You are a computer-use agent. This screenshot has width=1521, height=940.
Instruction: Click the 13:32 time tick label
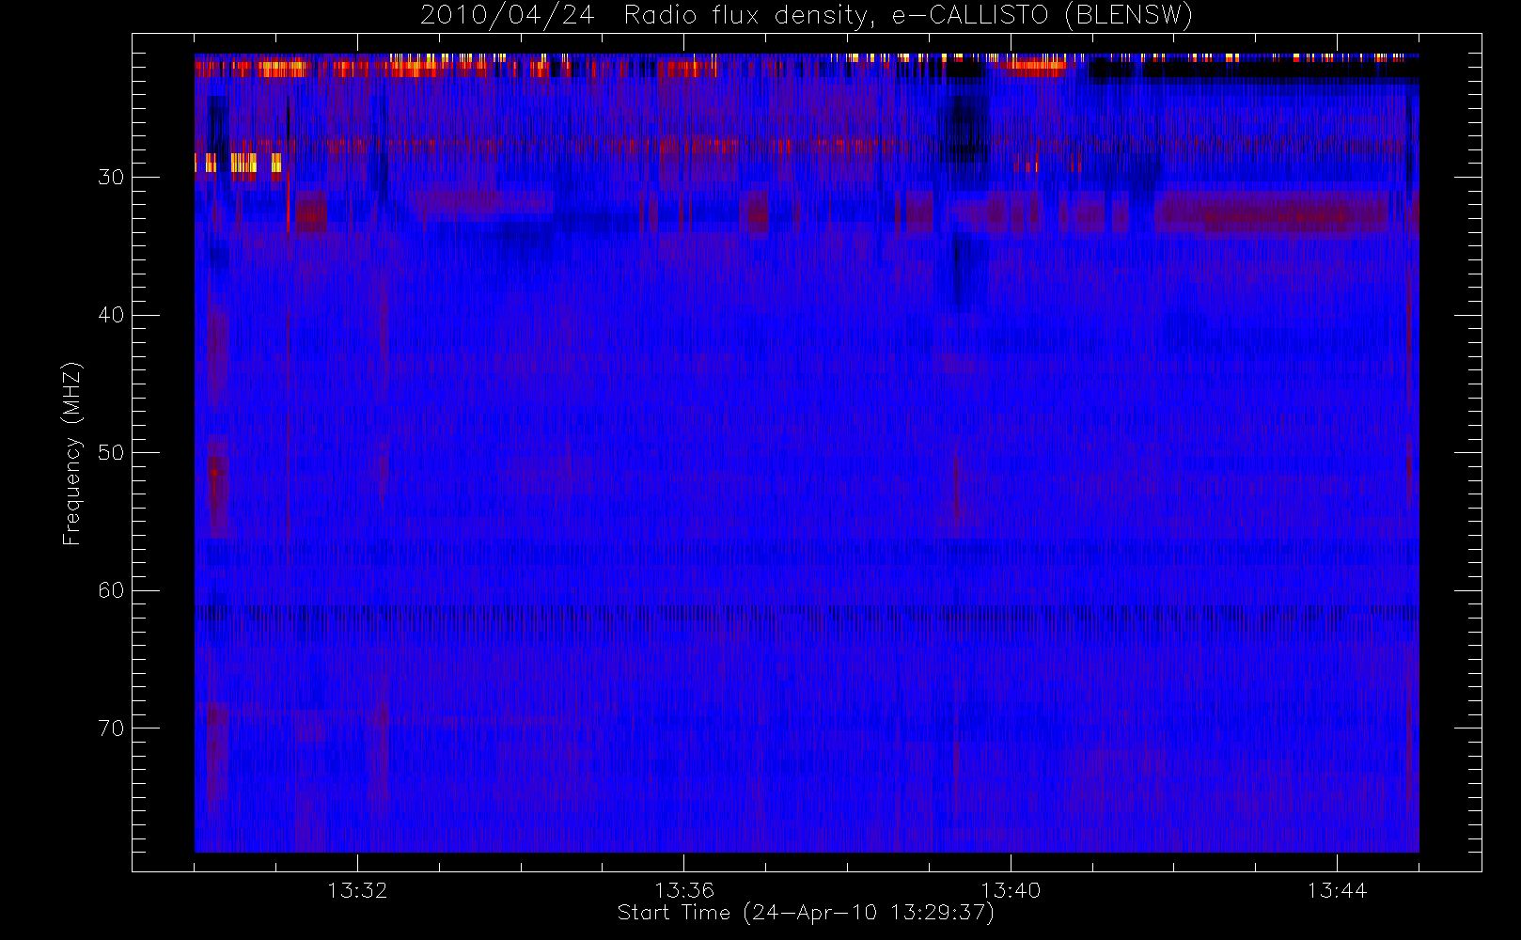click(357, 890)
